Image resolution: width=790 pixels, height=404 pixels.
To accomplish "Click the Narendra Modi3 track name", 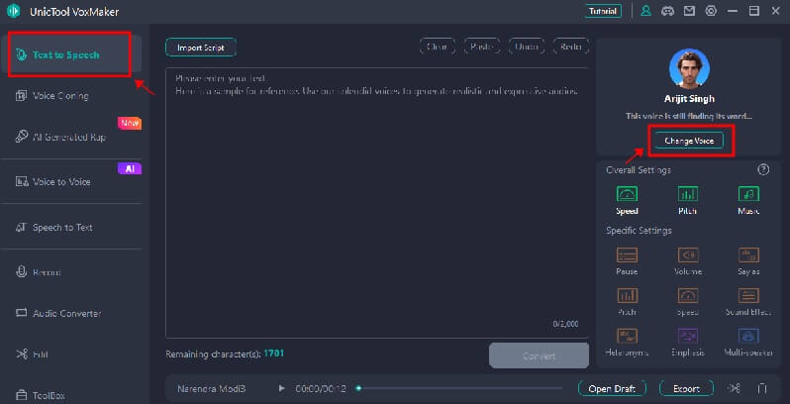I will [212, 389].
